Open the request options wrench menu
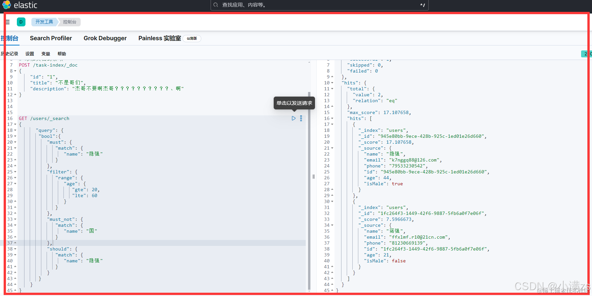 pyautogui.click(x=301, y=118)
